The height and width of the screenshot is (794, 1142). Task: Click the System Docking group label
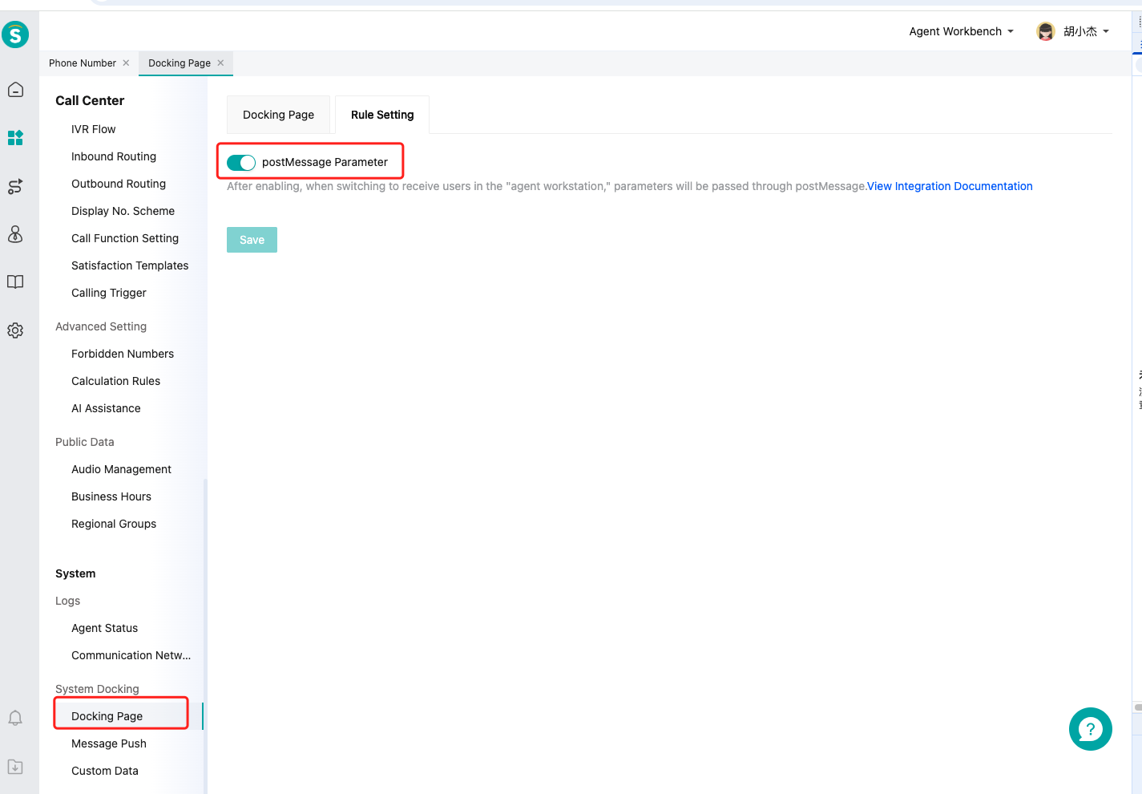pos(97,689)
